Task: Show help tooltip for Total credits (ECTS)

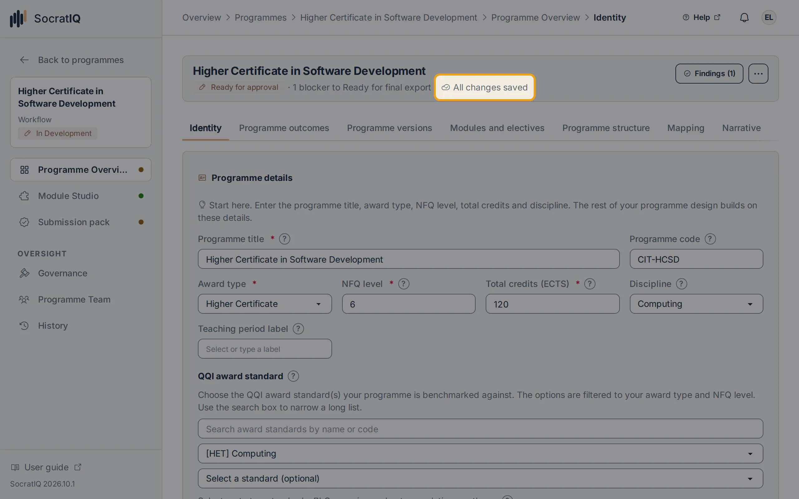Action: [x=590, y=284]
